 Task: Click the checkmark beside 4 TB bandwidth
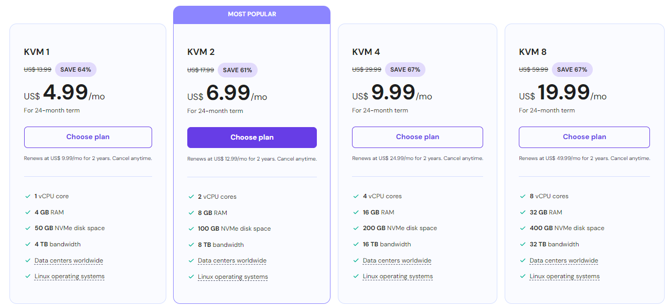click(x=28, y=244)
